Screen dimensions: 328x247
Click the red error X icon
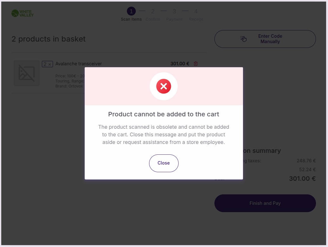pos(164,86)
